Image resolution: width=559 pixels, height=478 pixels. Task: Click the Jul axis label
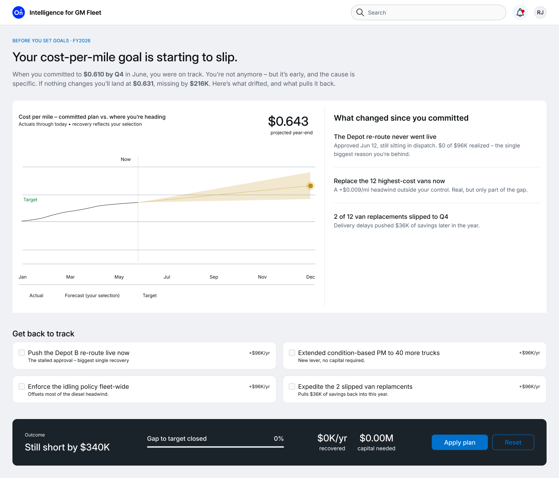coord(167,277)
